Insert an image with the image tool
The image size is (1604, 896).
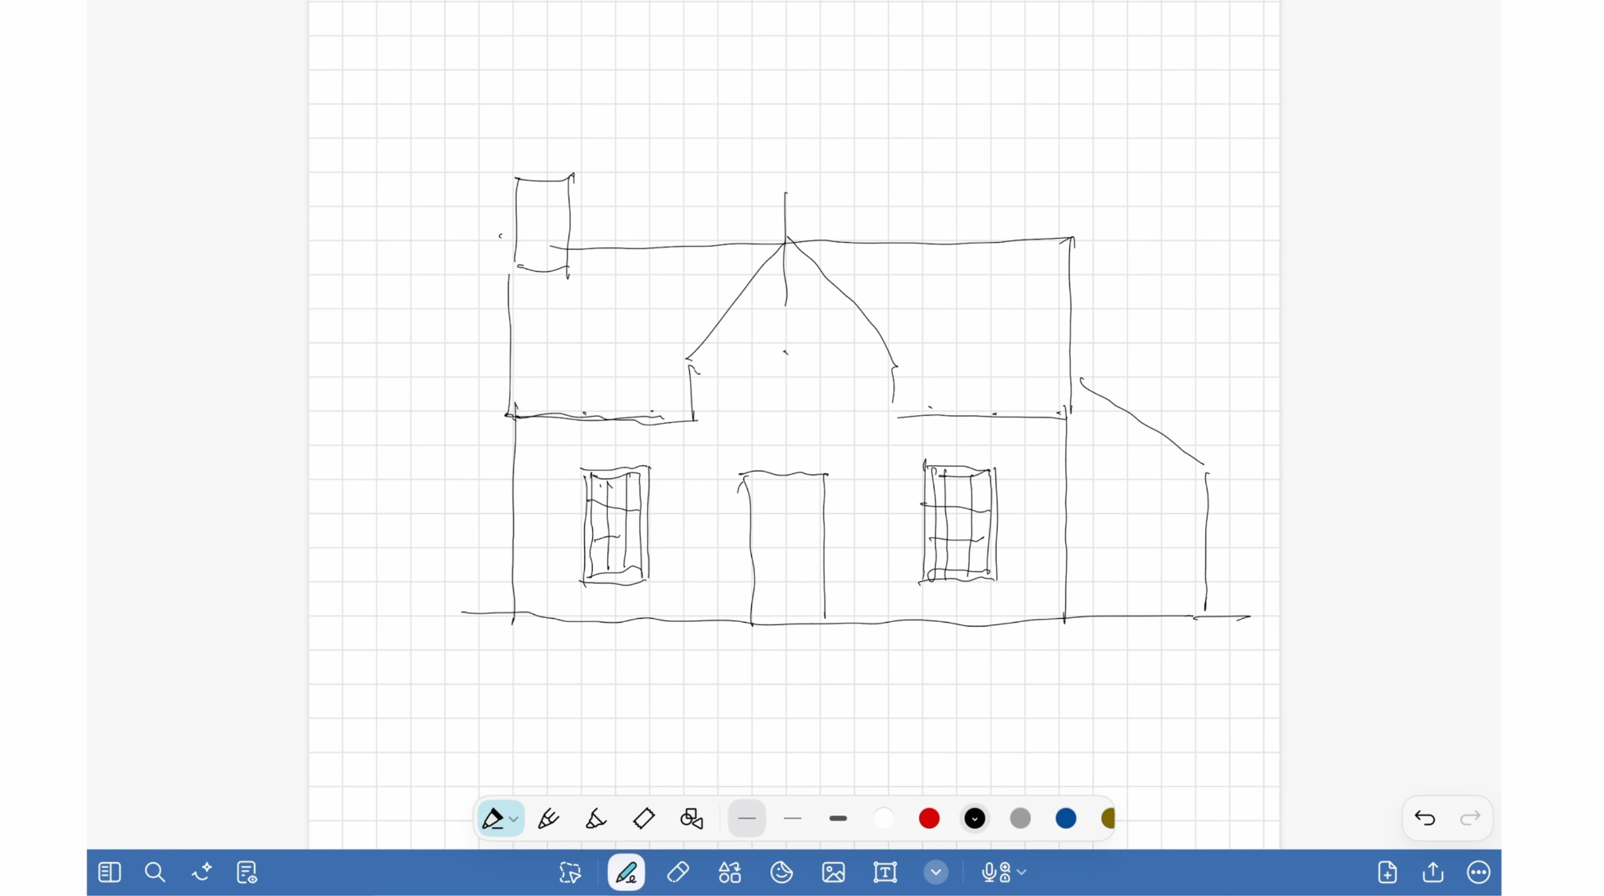[833, 873]
